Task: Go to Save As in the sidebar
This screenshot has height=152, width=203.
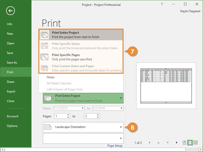Action: [12, 63]
